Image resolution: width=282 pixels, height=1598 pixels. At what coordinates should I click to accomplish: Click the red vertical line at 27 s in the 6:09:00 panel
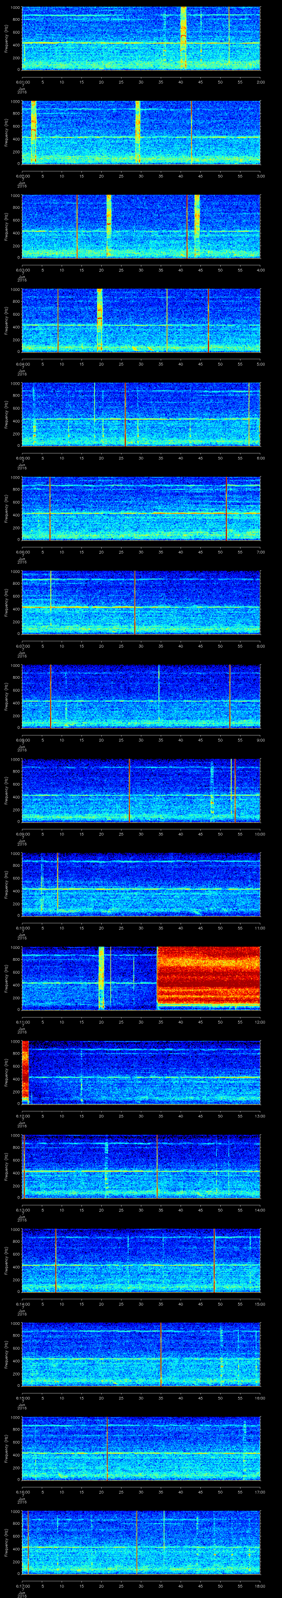(129, 790)
